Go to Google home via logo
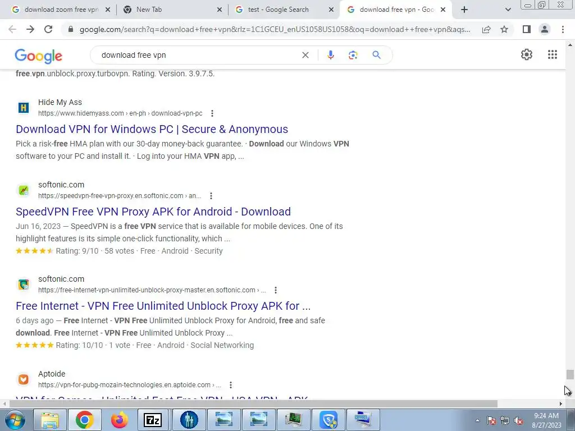 click(39, 56)
